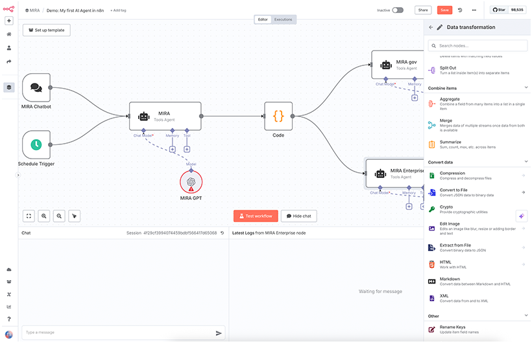The image size is (532, 343).
Task: Switch to the Executions tab
Action: coord(283,19)
